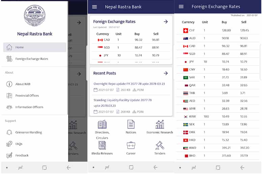
Task: Open all Recent Posts via card arrow
Action: tap(165, 73)
